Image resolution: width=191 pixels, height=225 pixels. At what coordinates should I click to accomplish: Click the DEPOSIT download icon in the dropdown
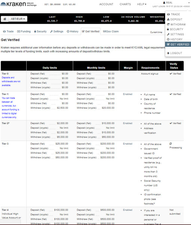click(x=168, y=19)
